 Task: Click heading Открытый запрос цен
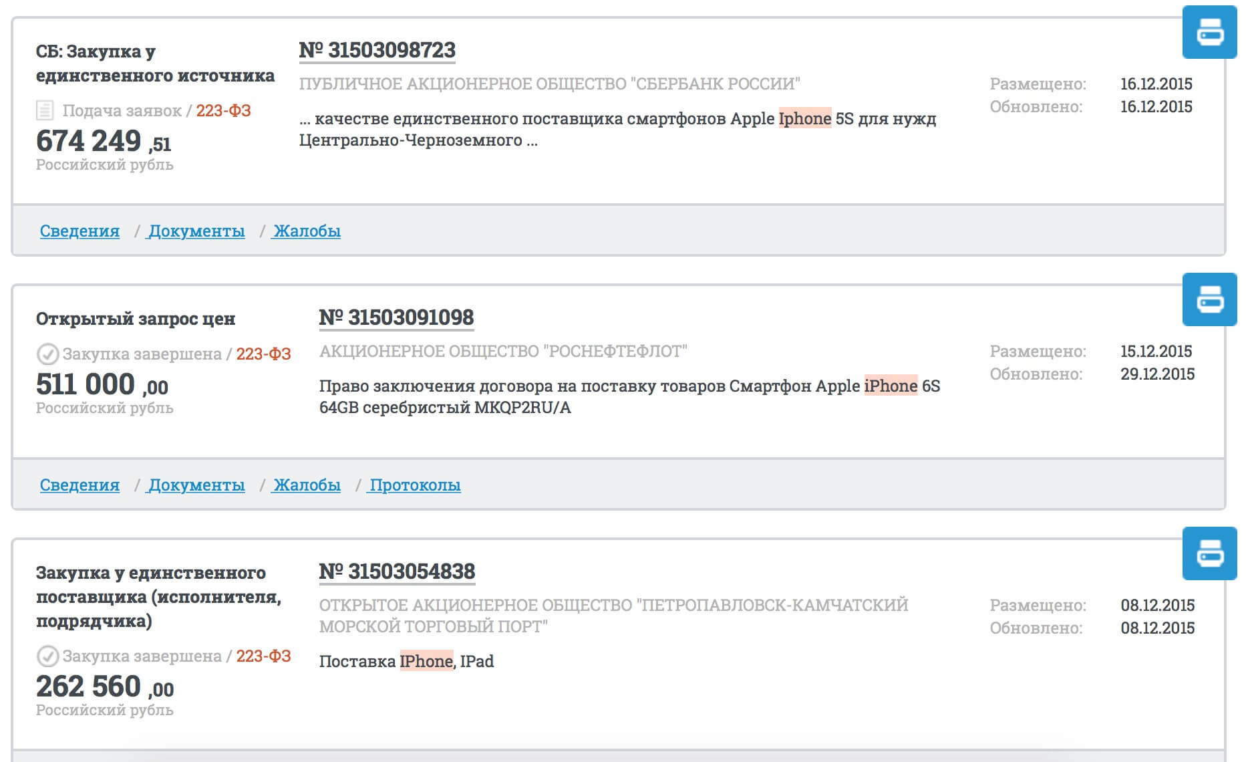(136, 319)
